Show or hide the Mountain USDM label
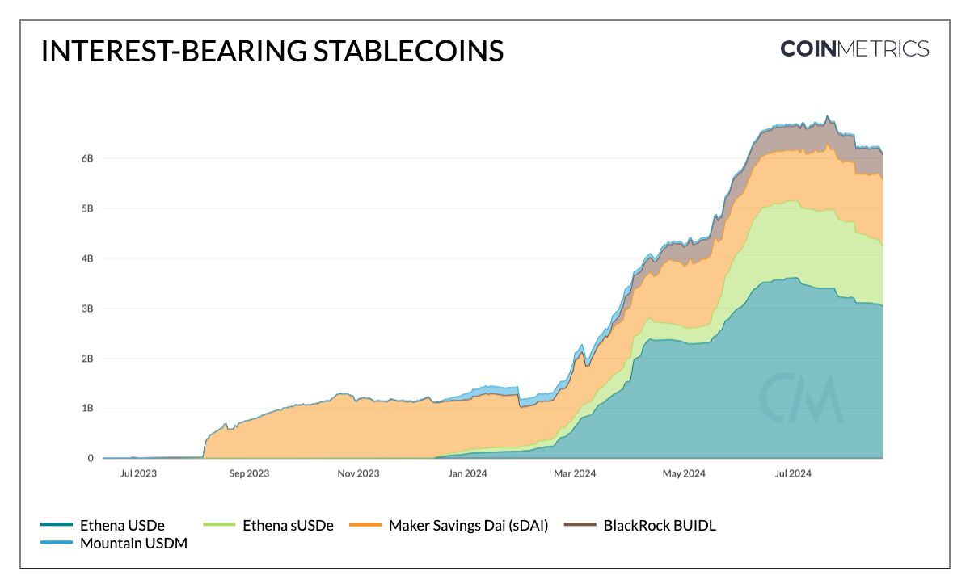This screenshot has width=970, height=588. click(133, 544)
